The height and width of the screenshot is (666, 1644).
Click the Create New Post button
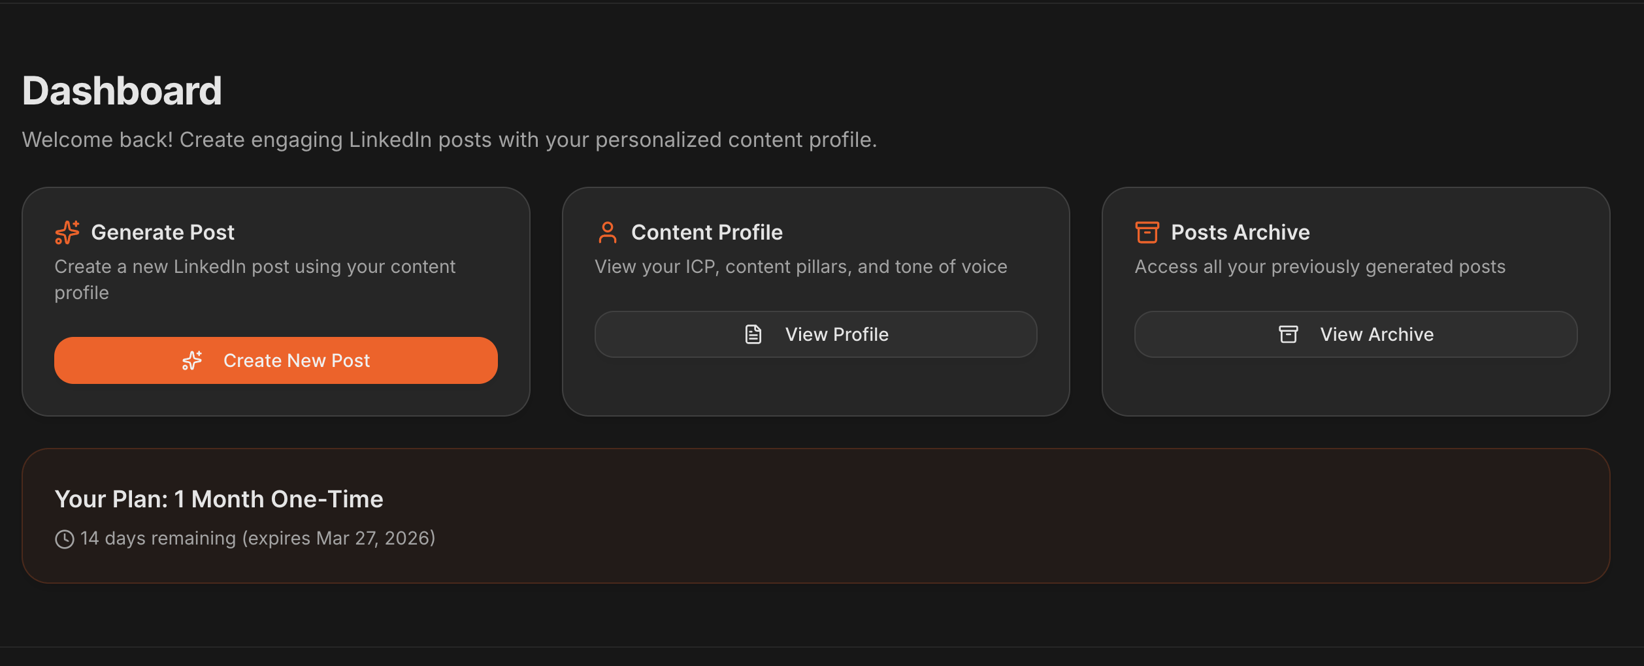pyautogui.click(x=276, y=360)
